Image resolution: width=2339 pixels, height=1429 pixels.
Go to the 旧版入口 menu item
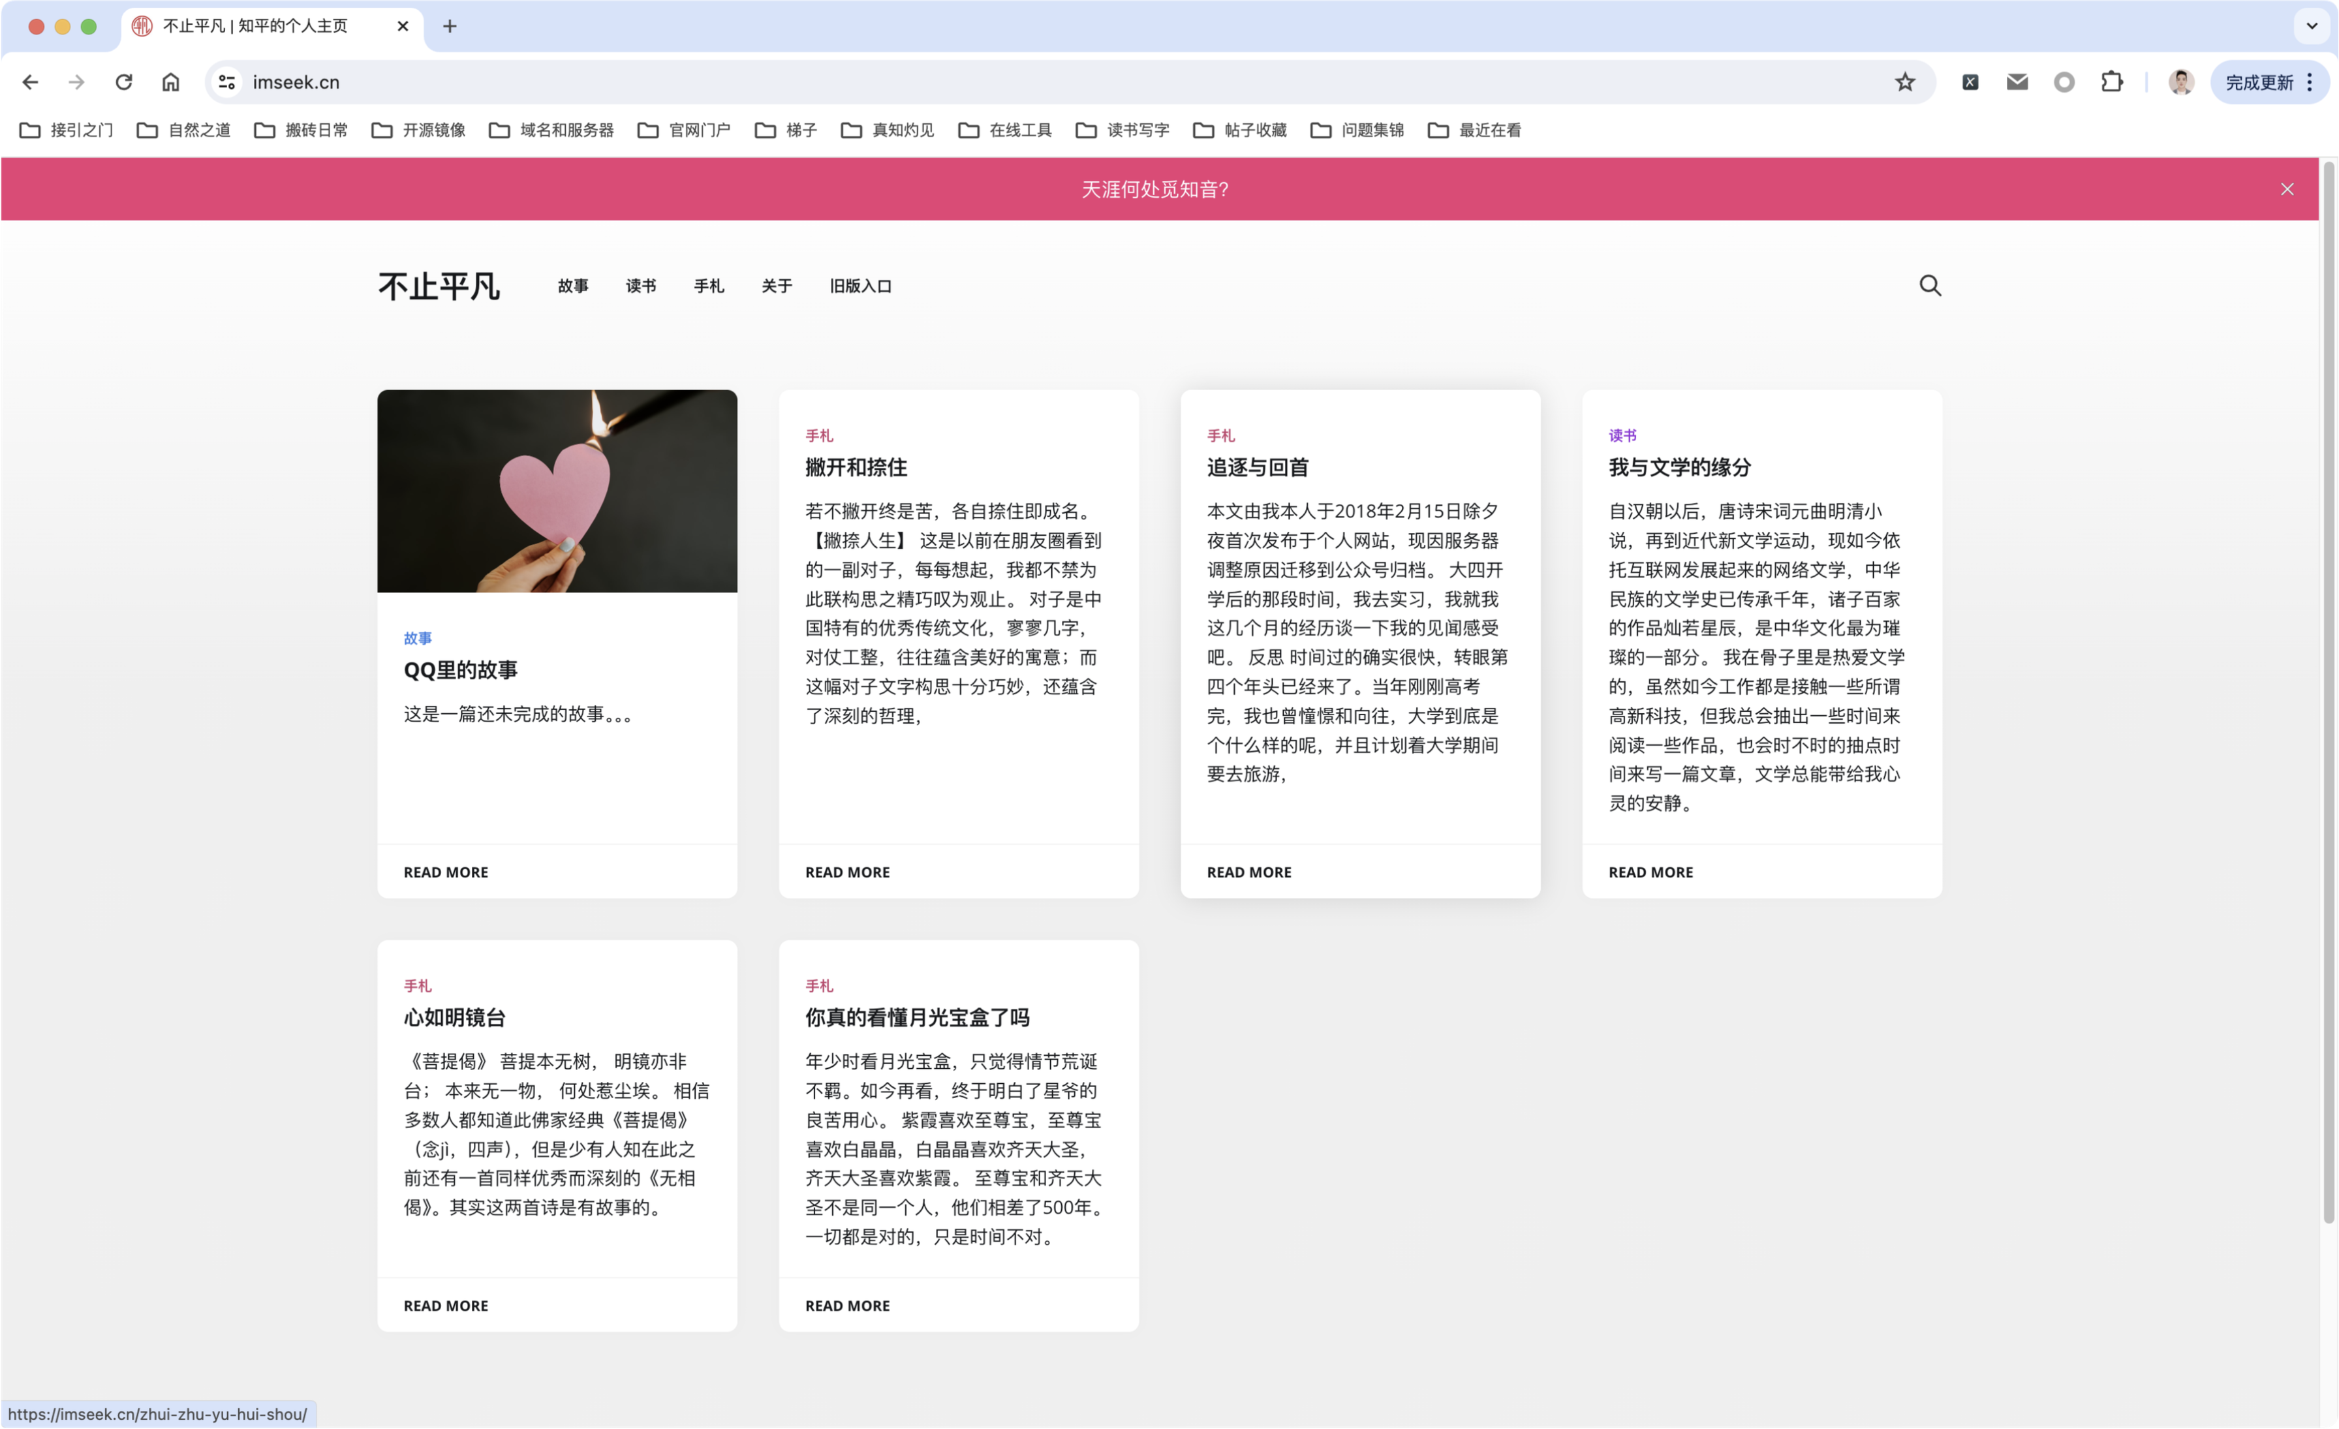tap(860, 286)
